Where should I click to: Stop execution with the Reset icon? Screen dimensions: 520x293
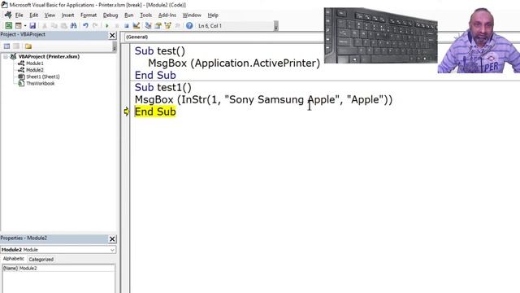(x=127, y=25)
